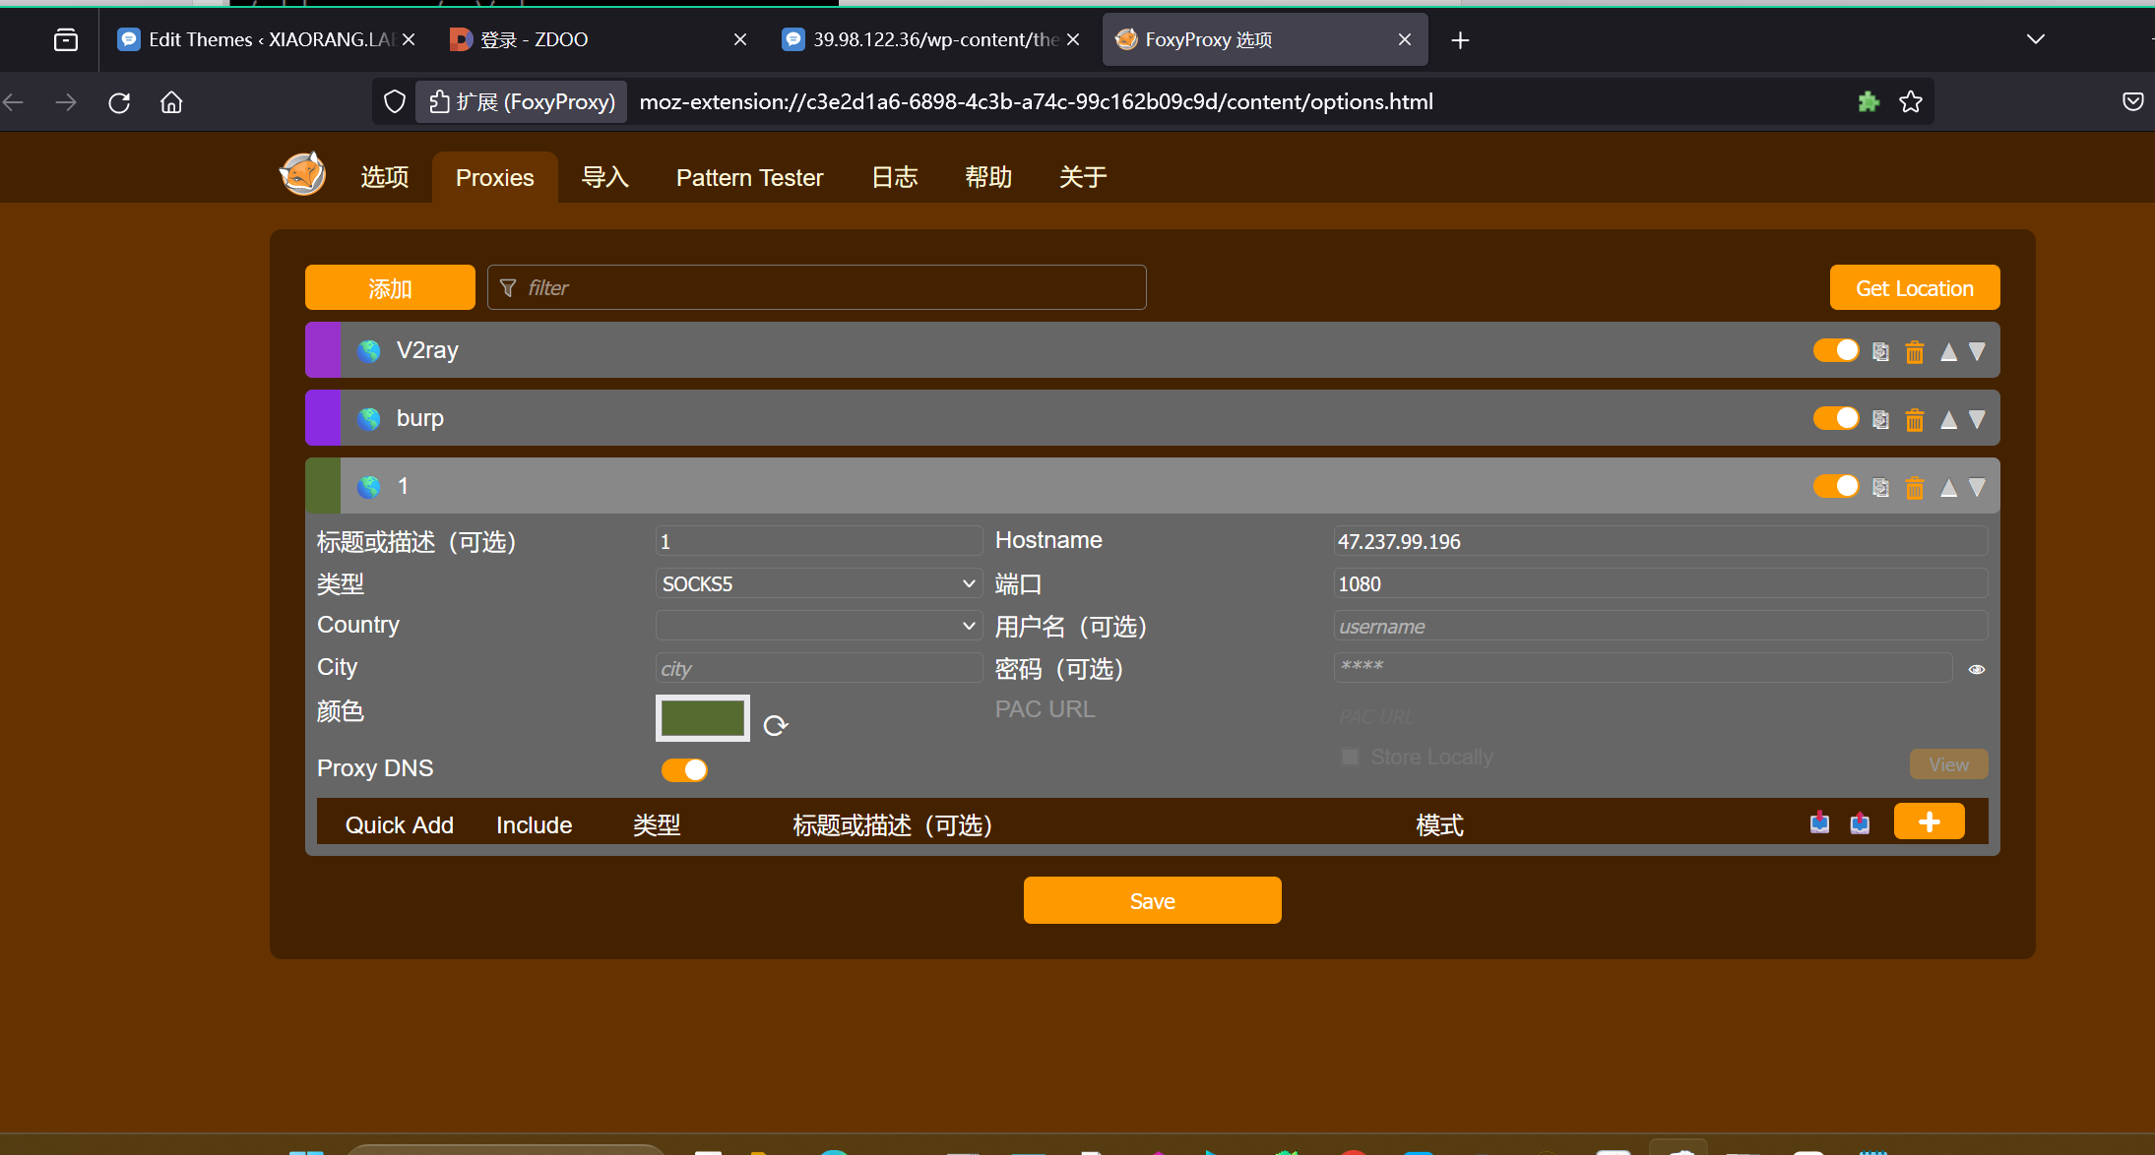The width and height of the screenshot is (2155, 1155).
Task: Turn off the burp proxy switch
Action: [x=1835, y=419]
